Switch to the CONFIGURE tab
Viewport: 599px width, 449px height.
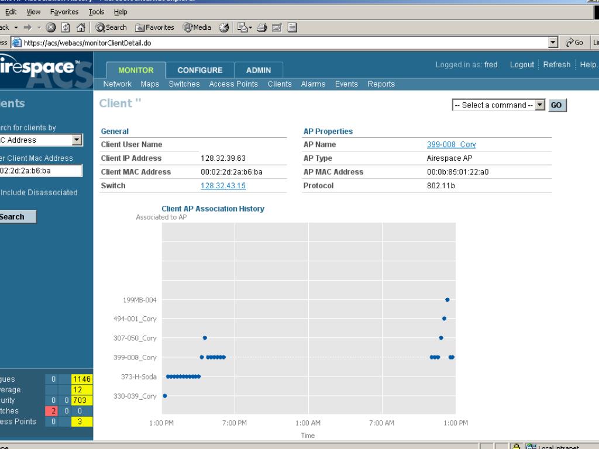click(x=199, y=70)
